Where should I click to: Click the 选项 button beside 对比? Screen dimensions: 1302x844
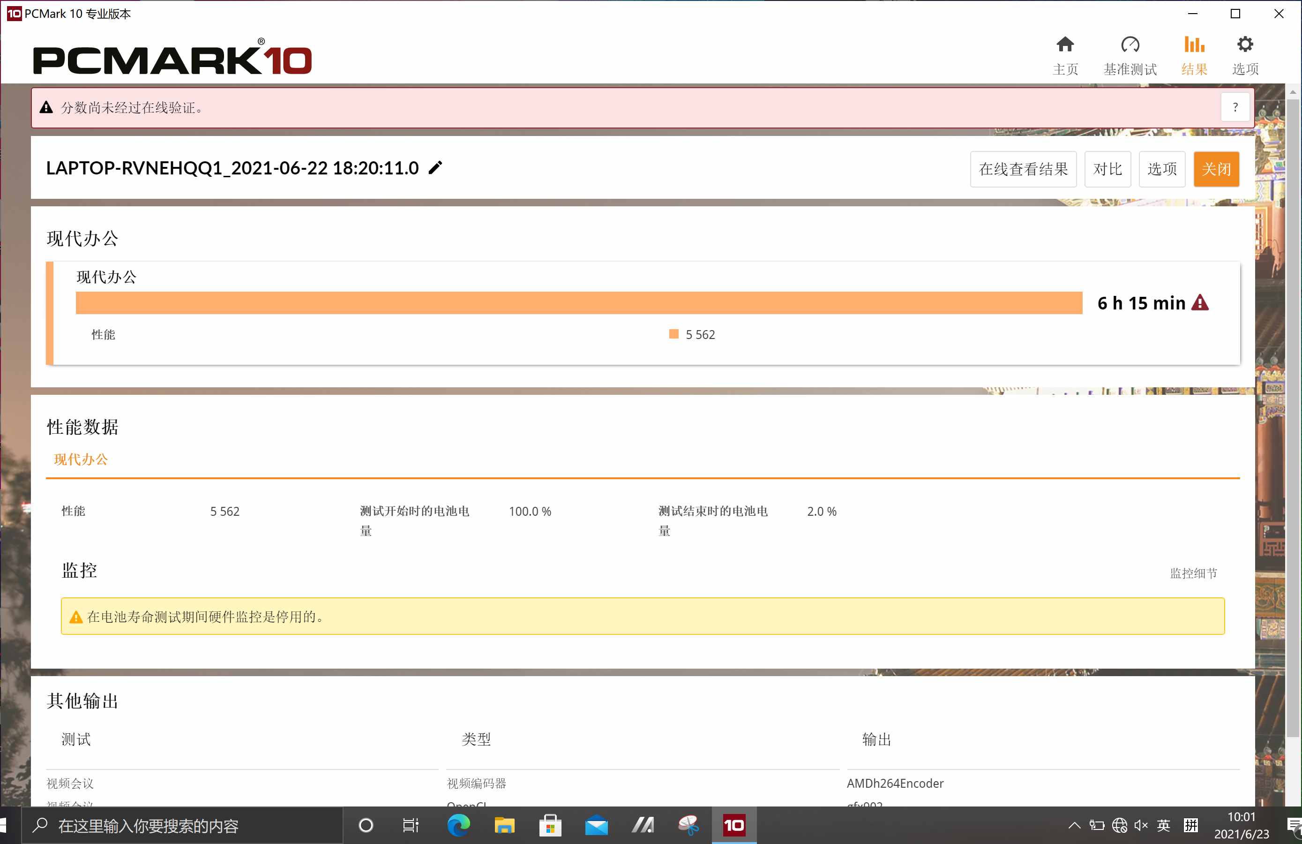click(x=1161, y=169)
